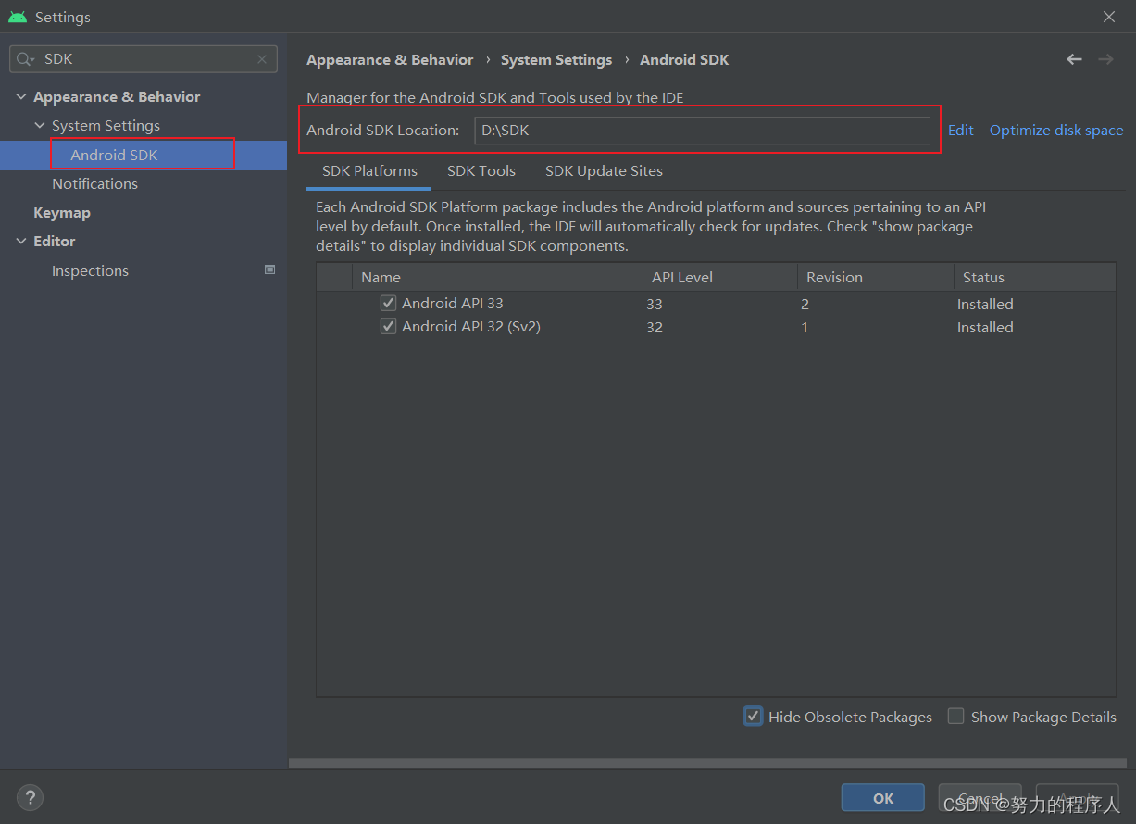The image size is (1136, 824).
Task: Click the Android SDK Location path field
Action: (x=702, y=131)
